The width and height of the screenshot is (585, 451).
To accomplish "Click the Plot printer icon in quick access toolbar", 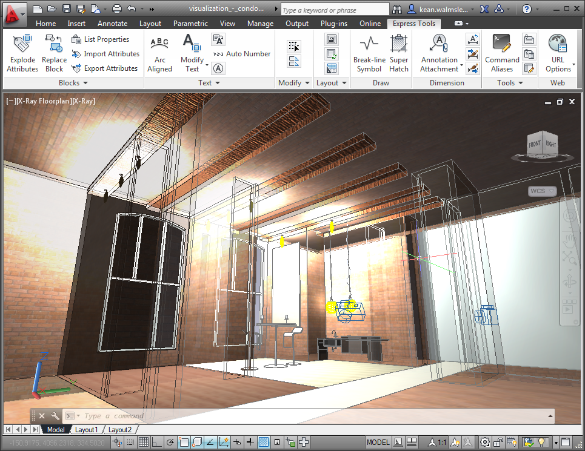I will pyautogui.click(x=117, y=9).
